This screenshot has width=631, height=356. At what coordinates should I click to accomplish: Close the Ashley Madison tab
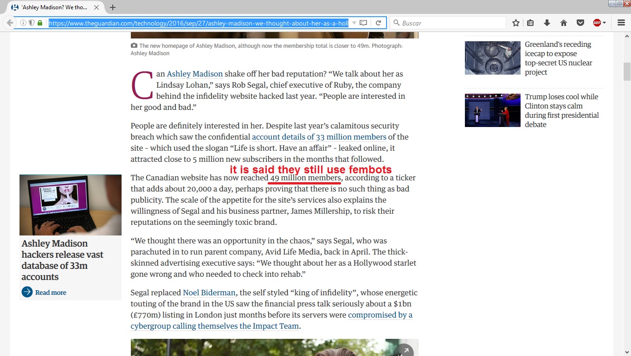point(97,7)
